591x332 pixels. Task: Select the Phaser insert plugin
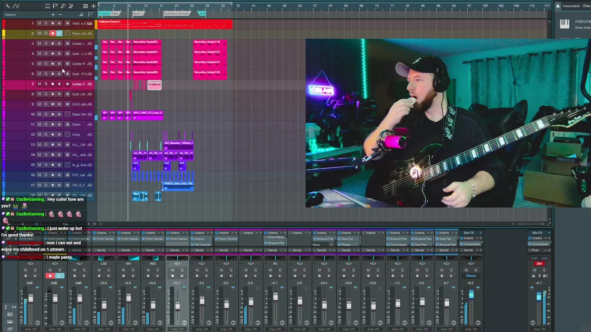(347, 244)
